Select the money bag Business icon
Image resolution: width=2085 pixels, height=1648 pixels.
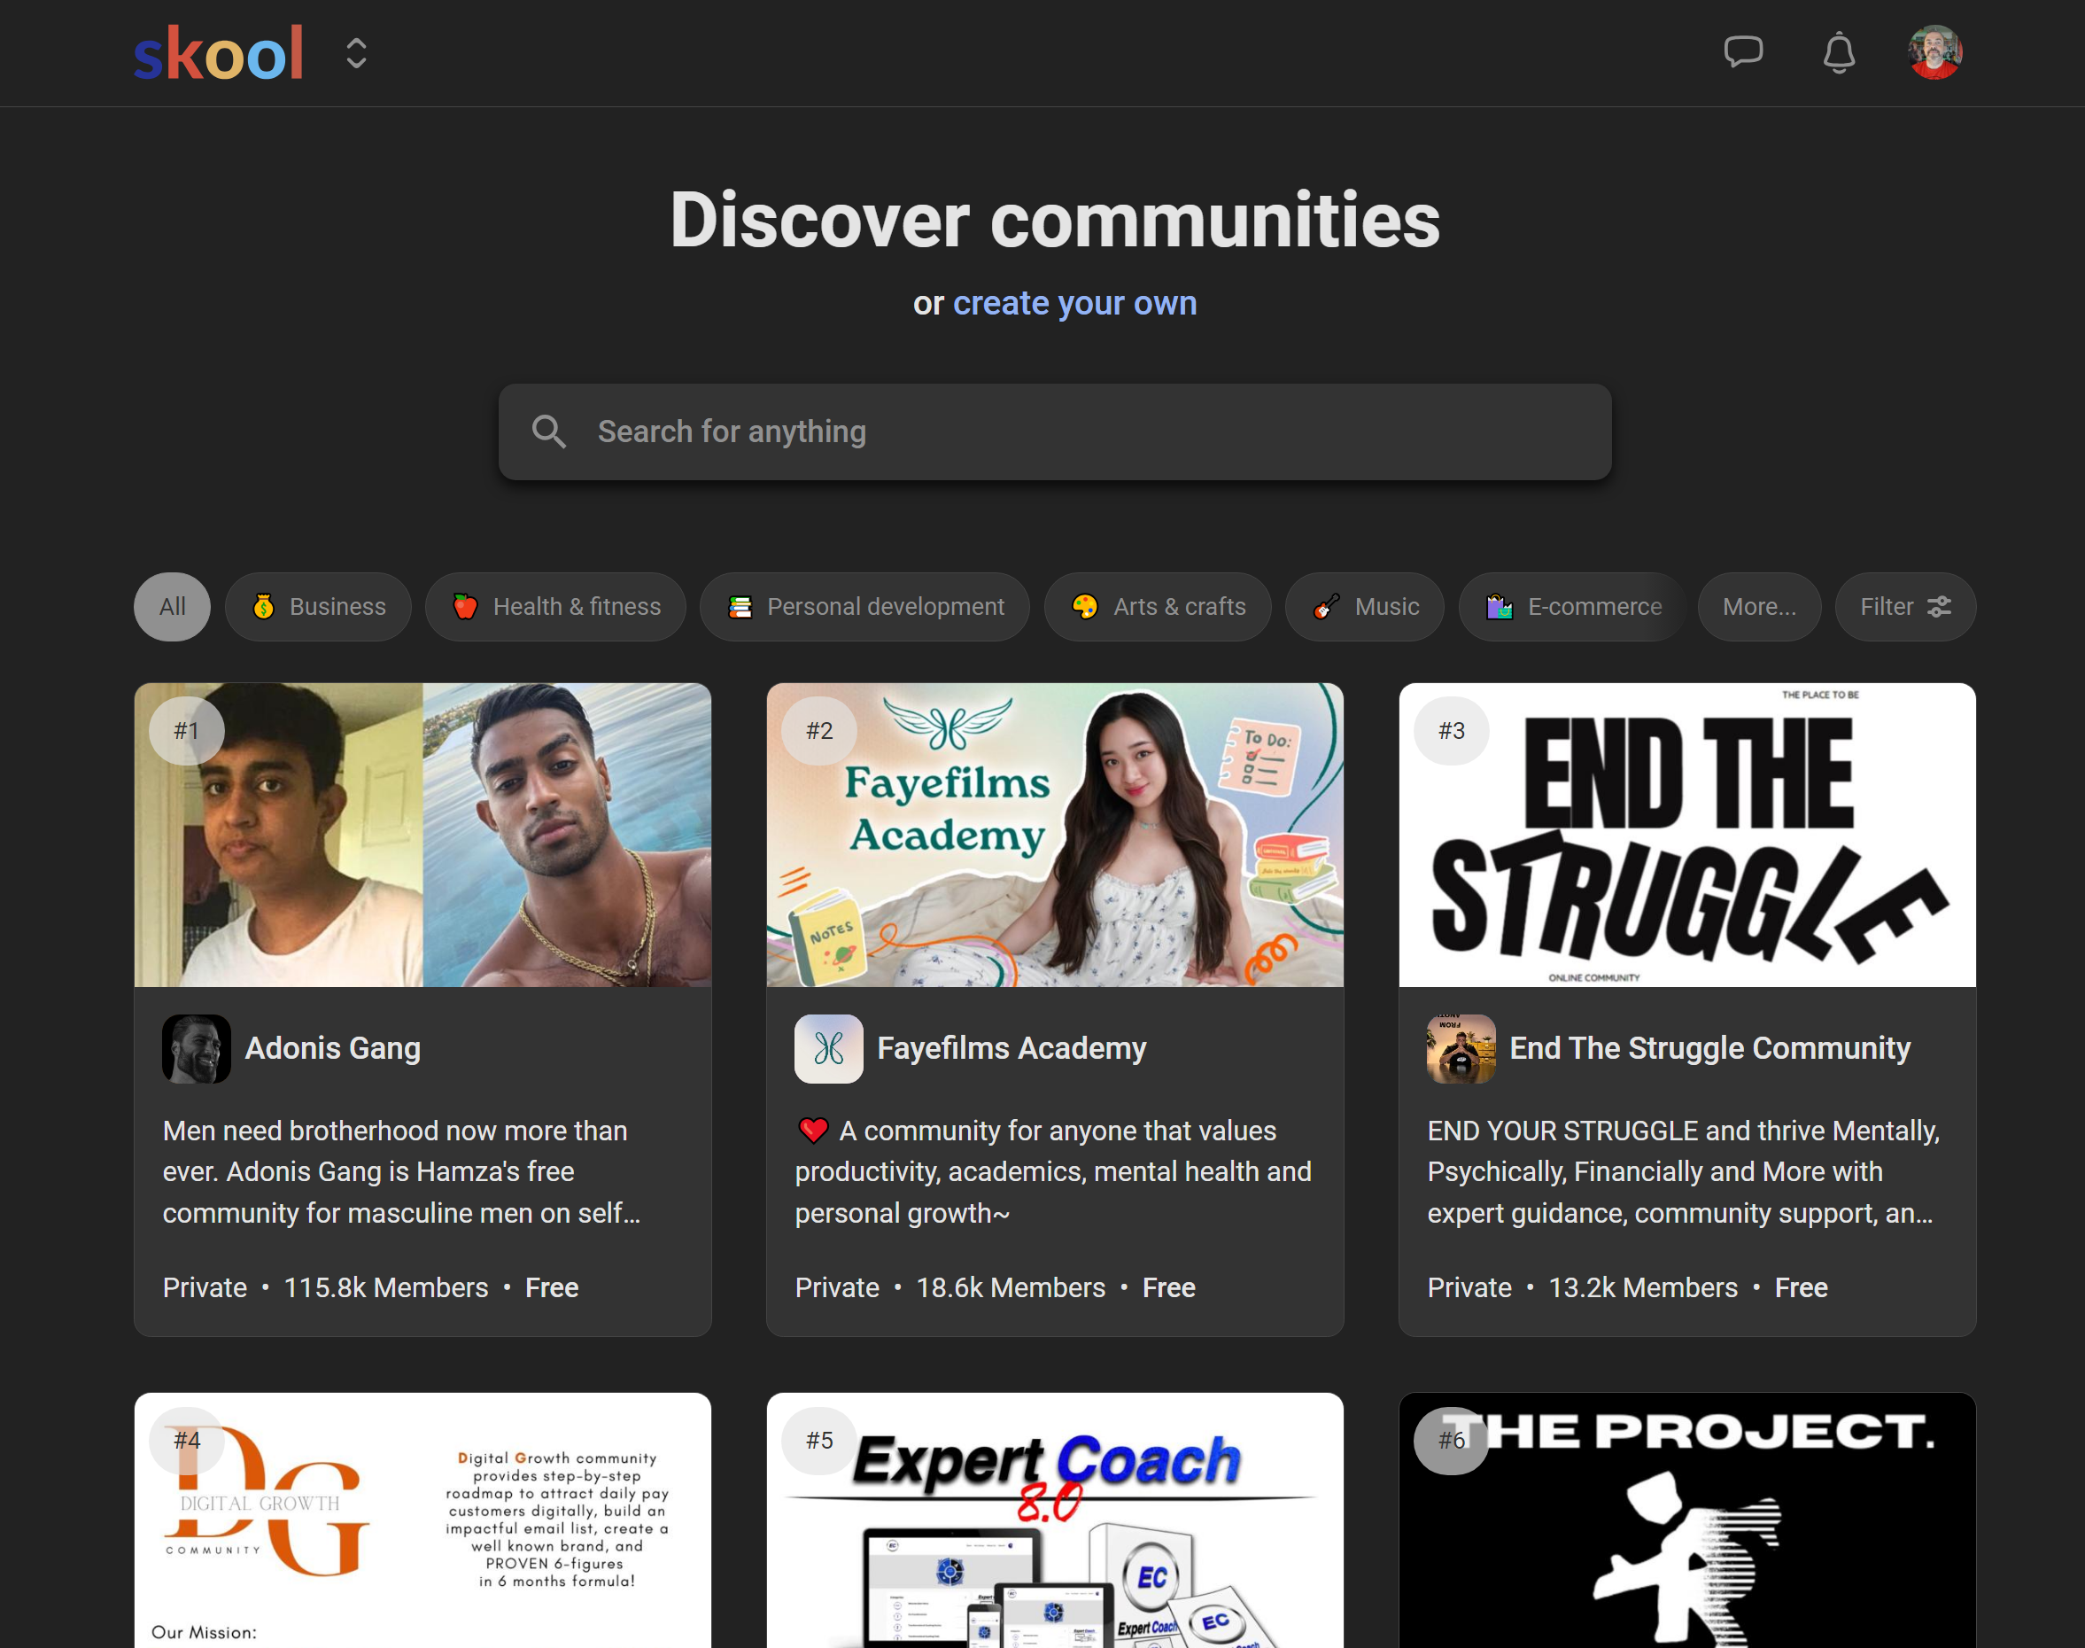(x=264, y=606)
